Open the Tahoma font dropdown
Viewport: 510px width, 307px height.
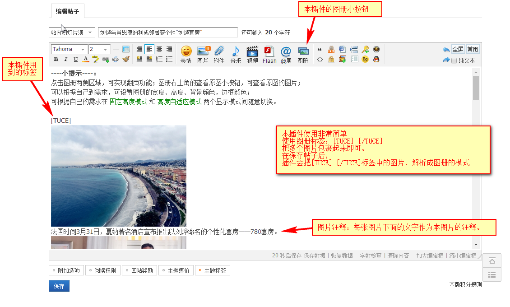70,49
